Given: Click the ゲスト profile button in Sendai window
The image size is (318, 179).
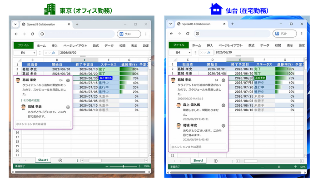Looking at the screenshot, I should [284, 34].
